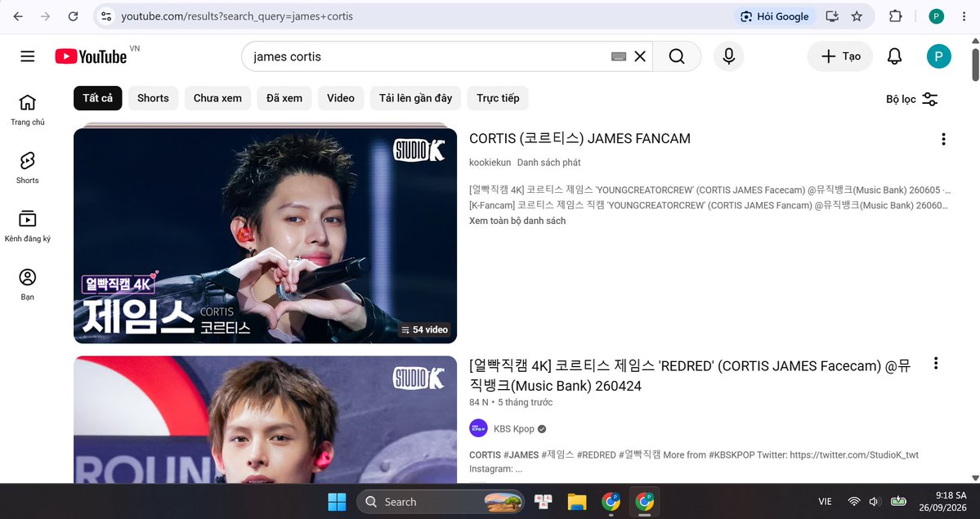The image size is (980, 519).
Task: Select the Tất cả filter chip
Action: (97, 98)
